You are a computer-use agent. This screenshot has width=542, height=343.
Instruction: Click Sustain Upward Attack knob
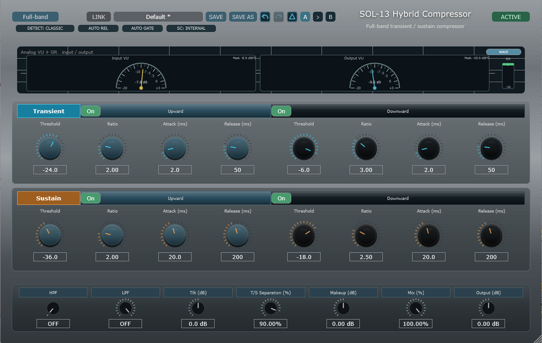tap(175, 236)
